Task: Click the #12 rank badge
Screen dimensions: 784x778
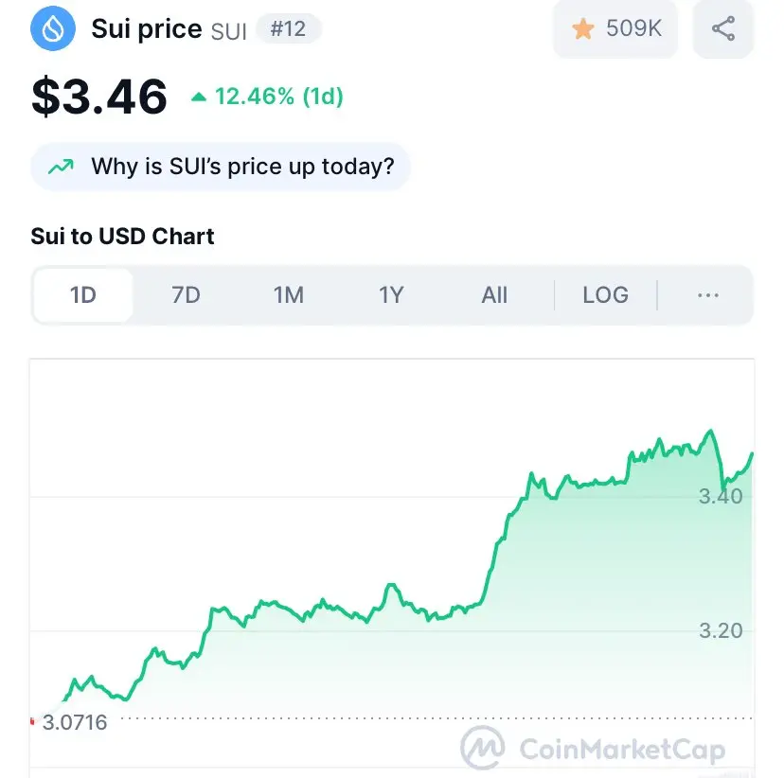Action: point(288,28)
